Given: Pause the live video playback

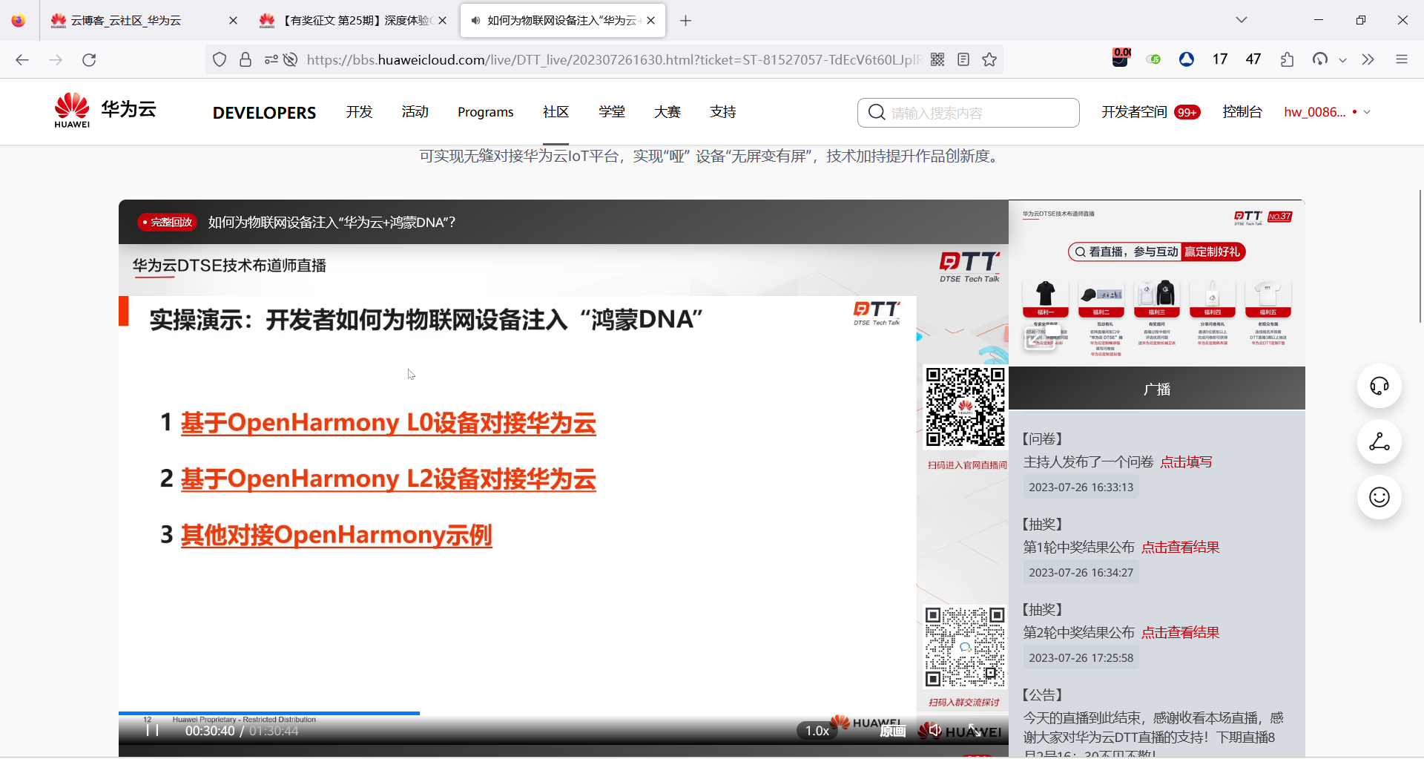Looking at the screenshot, I should coord(153,730).
